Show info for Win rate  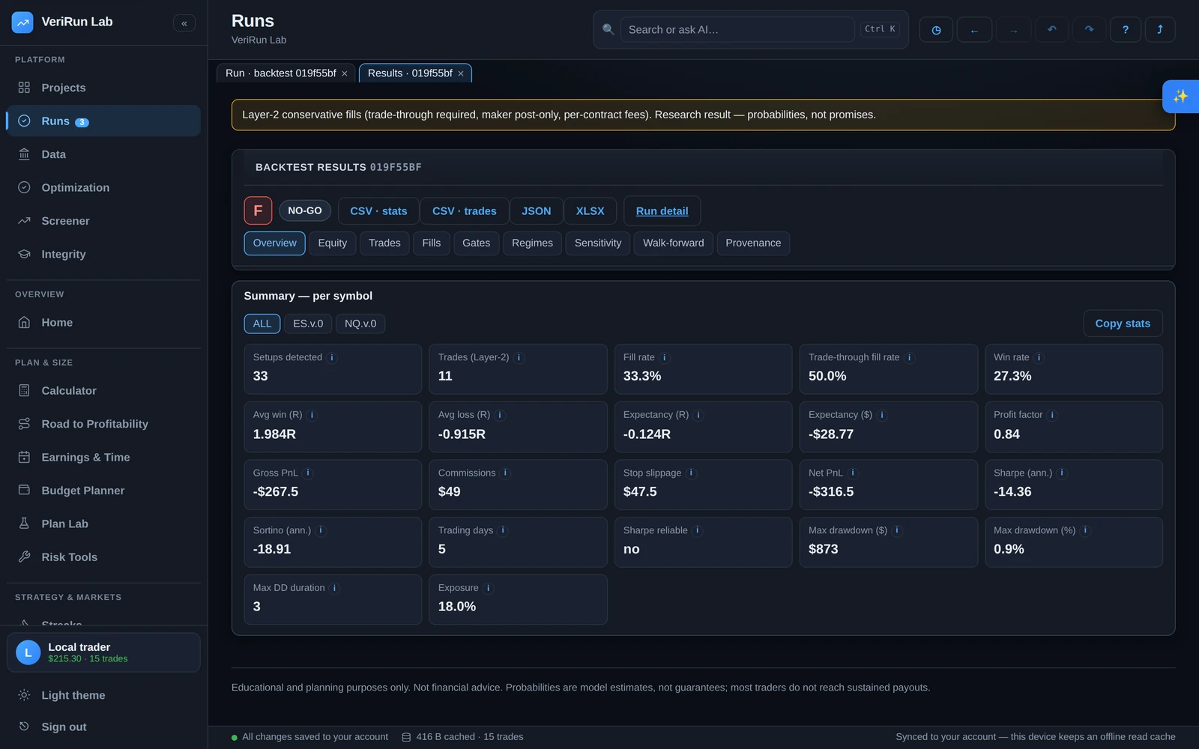coord(1039,358)
